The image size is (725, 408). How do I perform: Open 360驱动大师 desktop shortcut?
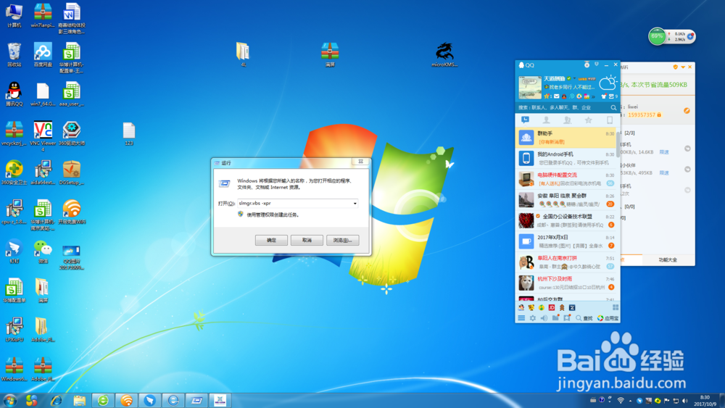click(72, 133)
